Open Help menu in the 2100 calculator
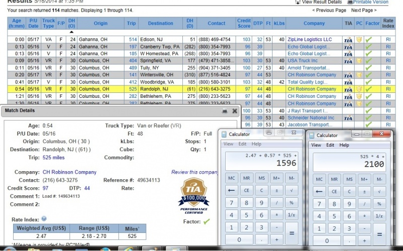 click(344, 145)
